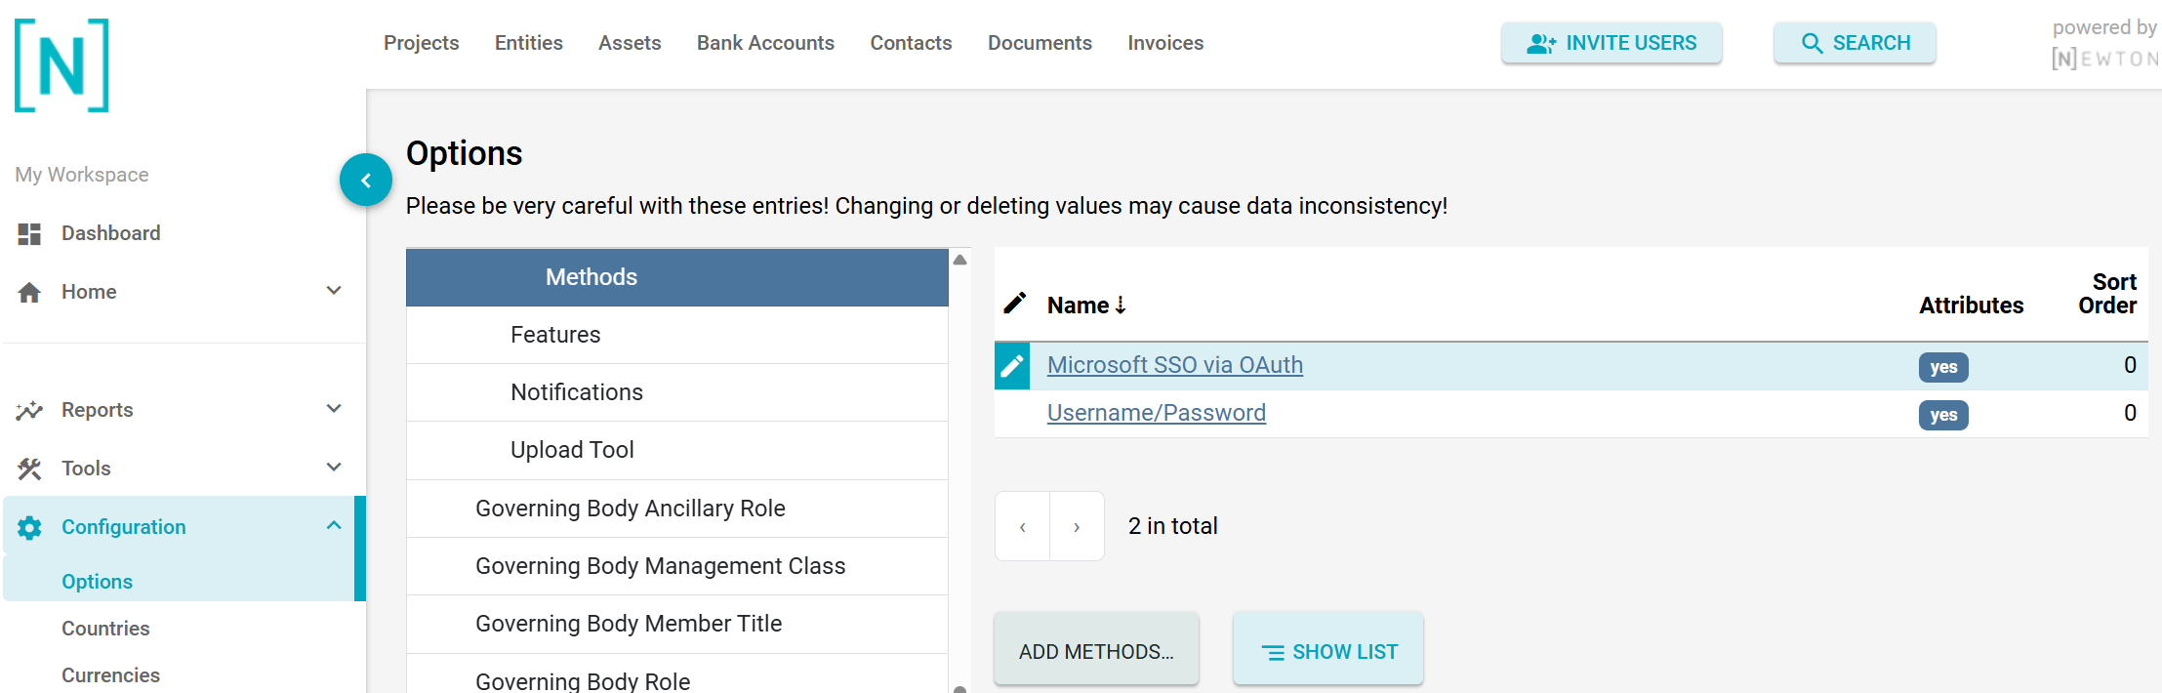Expand the Home menu chevron
Image resolution: width=2162 pixels, height=693 pixels.
334,291
